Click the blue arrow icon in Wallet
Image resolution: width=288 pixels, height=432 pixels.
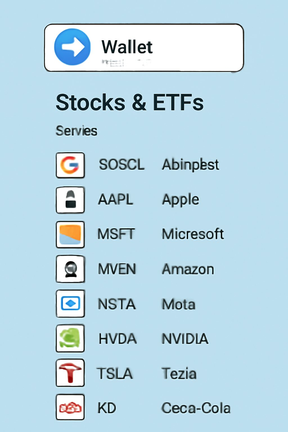[71, 47]
